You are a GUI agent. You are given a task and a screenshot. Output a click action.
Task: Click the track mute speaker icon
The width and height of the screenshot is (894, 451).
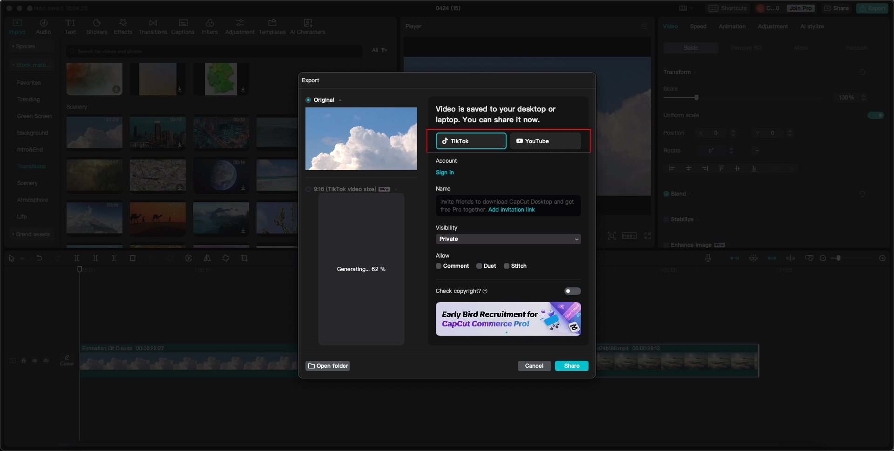pos(46,360)
